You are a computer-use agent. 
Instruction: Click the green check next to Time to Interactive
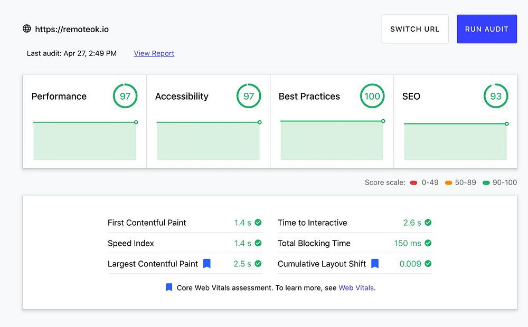[x=428, y=223]
